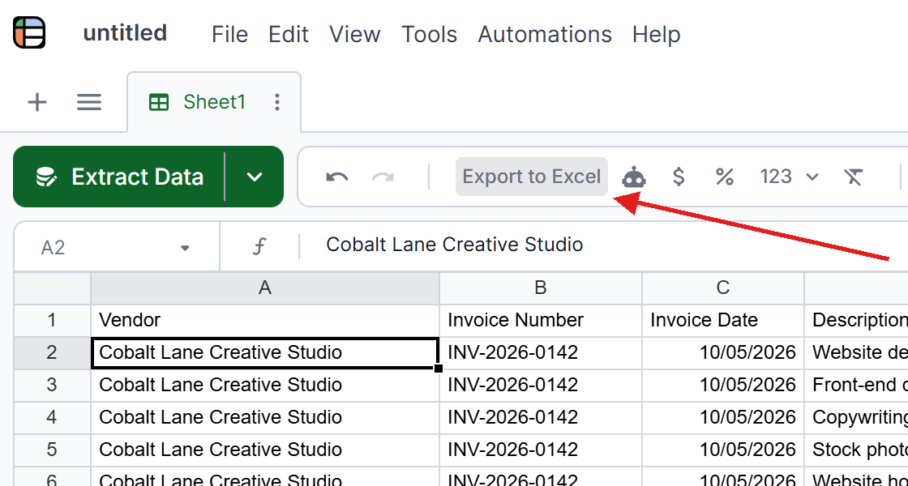Image resolution: width=908 pixels, height=486 pixels.
Task: Select row 5 header
Action: [52, 450]
